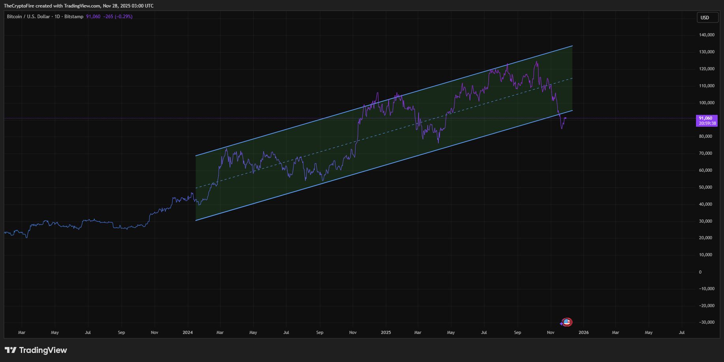
Task: Click the 2024 label on the time axis
Action: 188,332
